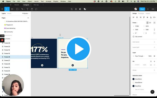Switch to the Assets tab

tap(9, 13)
